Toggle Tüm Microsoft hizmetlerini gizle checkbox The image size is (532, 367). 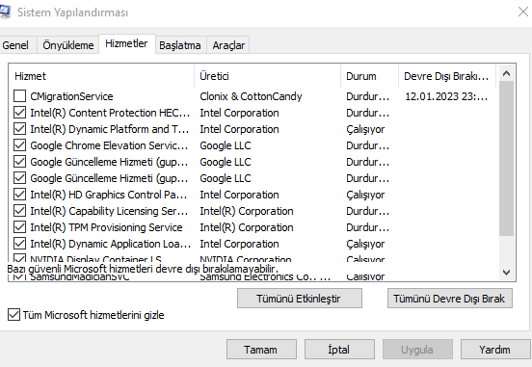[x=13, y=315]
